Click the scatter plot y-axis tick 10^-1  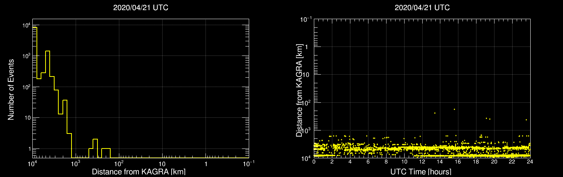(306, 18)
